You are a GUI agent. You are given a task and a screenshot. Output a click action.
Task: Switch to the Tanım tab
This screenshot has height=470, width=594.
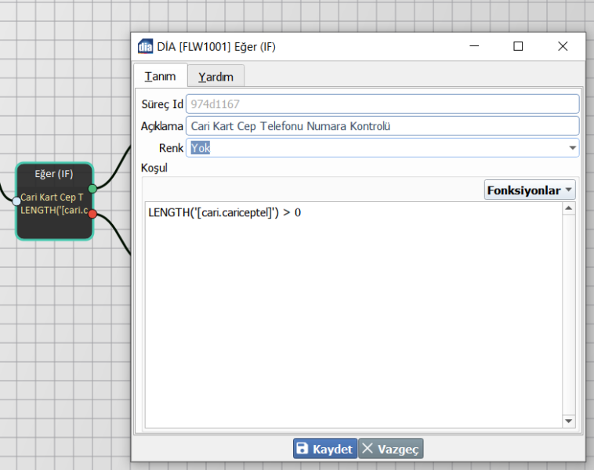[160, 76]
